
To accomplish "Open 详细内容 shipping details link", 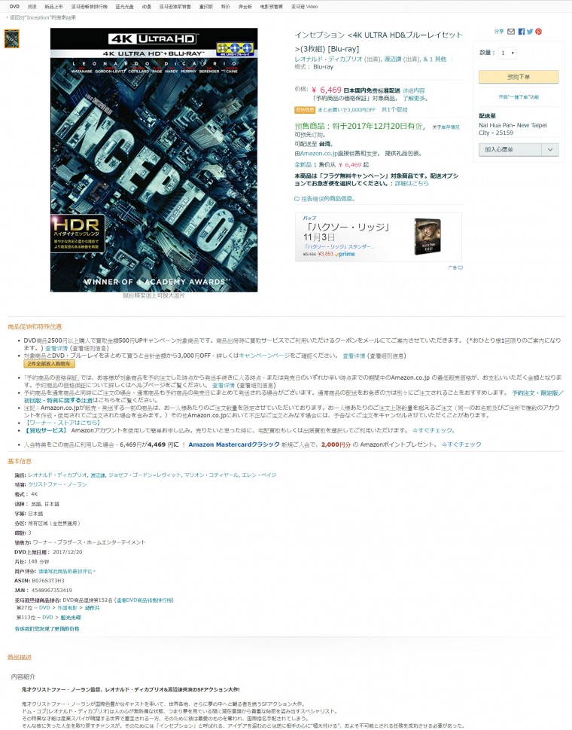I will point(413,91).
